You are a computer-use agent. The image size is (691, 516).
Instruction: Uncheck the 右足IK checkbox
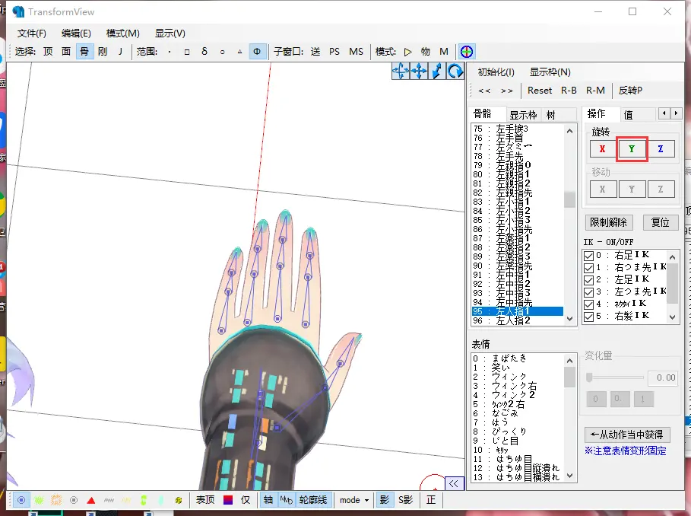pyautogui.click(x=588, y=256)
